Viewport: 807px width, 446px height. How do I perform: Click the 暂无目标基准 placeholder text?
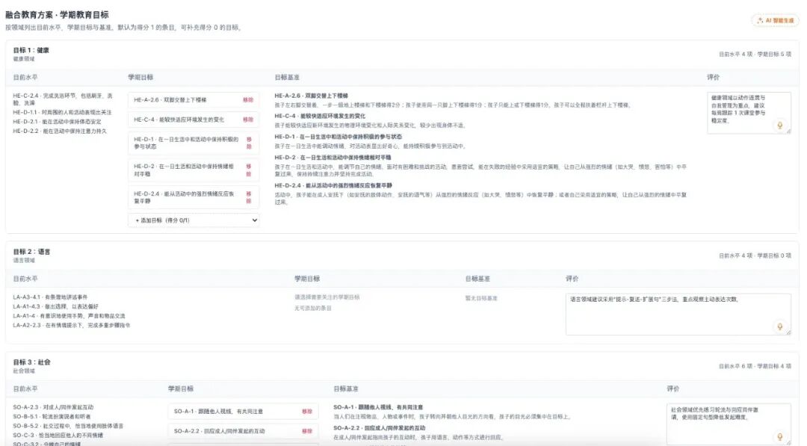481,298
